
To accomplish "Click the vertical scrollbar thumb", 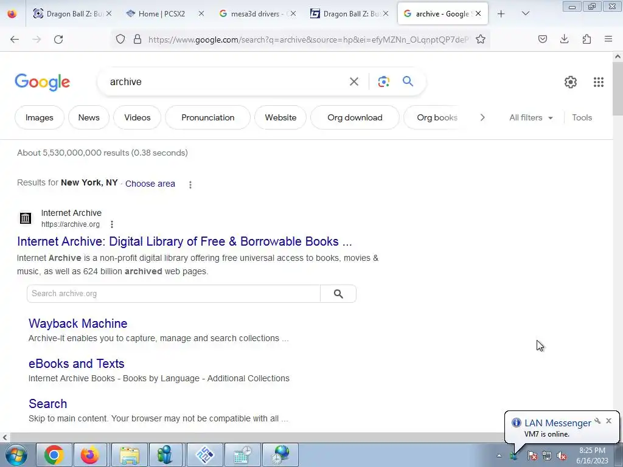I will 618,88.
